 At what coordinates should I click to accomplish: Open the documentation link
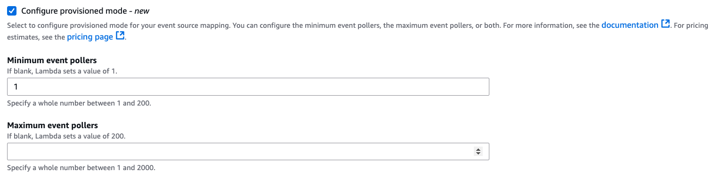click(x=630, y=25)
